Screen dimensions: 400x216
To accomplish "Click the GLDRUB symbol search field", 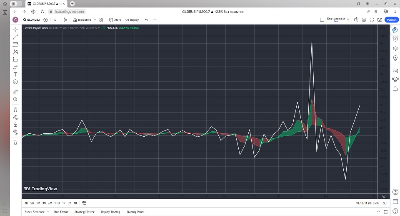I will tap(31, 20).
